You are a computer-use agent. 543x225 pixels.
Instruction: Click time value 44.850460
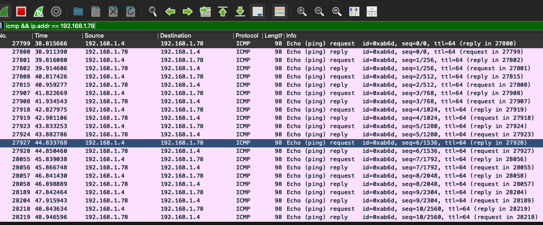pos(51,151)
